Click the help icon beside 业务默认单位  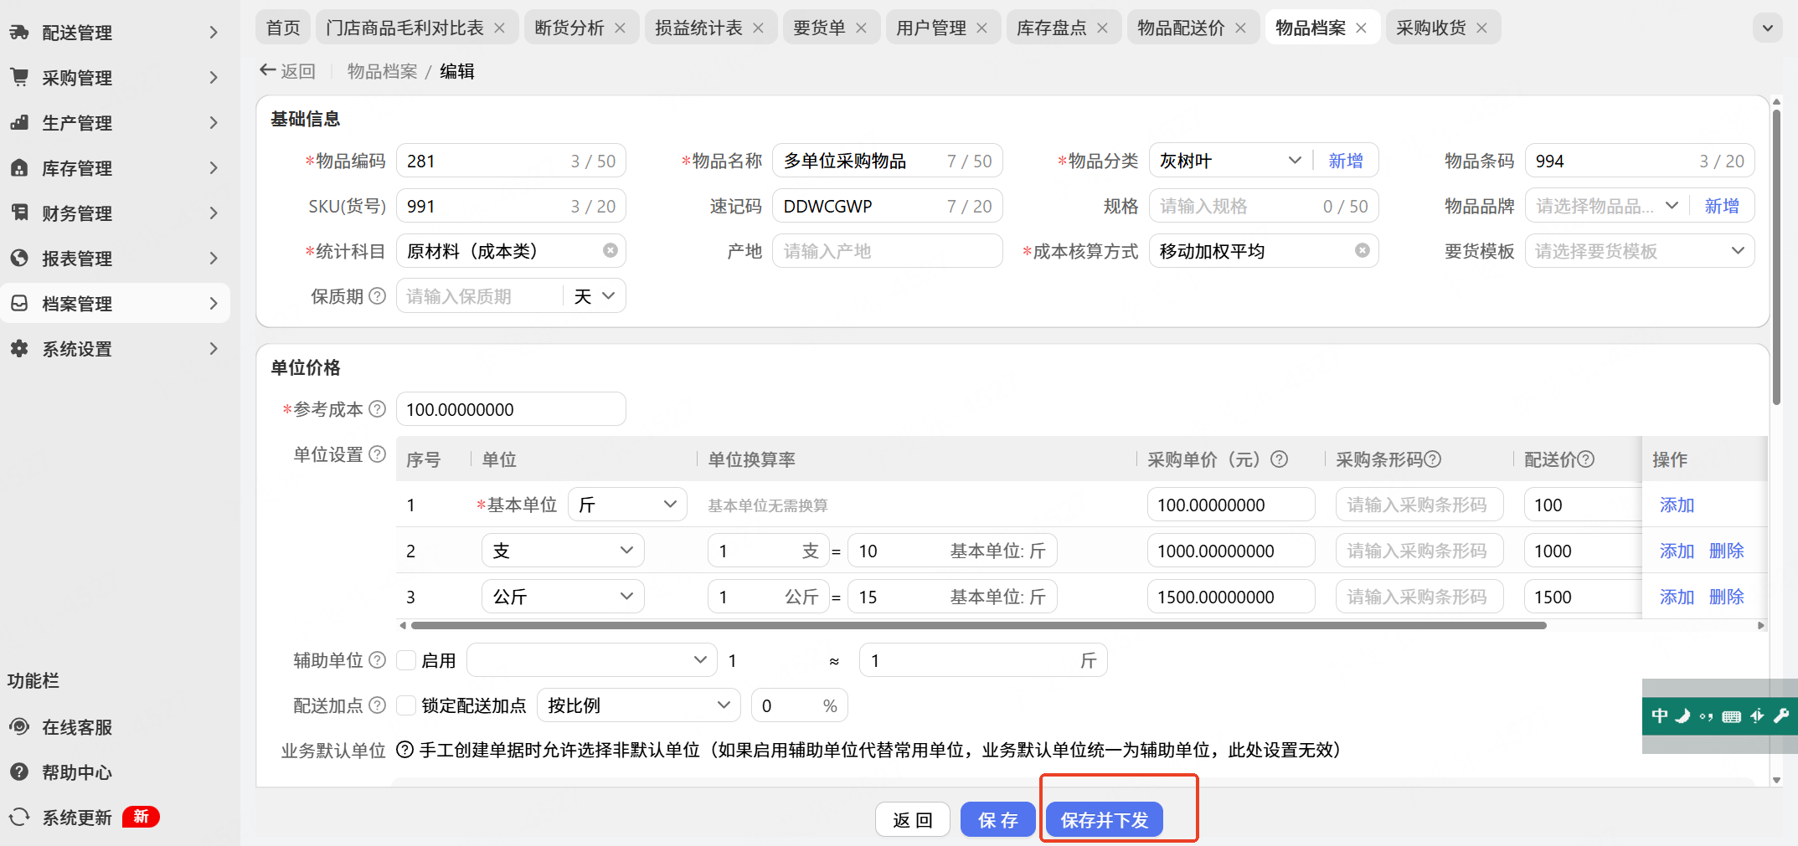click(404, 750)
